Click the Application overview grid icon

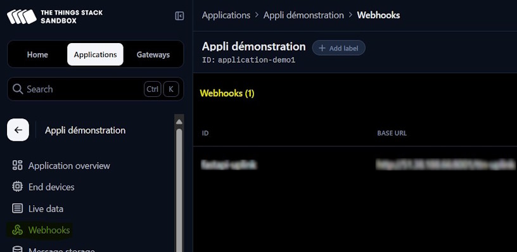17,165
